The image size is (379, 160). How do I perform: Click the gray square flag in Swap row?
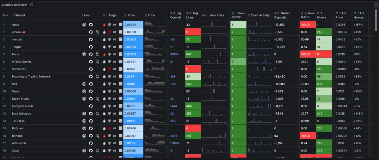(x=120, y=91)
